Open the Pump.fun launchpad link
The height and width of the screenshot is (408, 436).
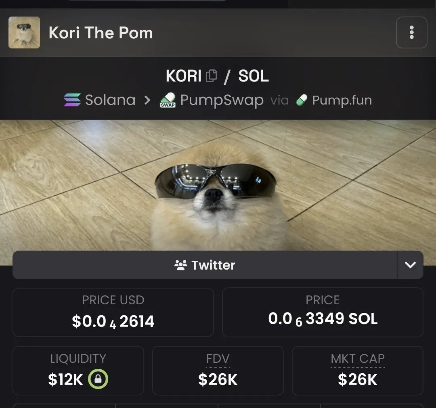point(334,100)
